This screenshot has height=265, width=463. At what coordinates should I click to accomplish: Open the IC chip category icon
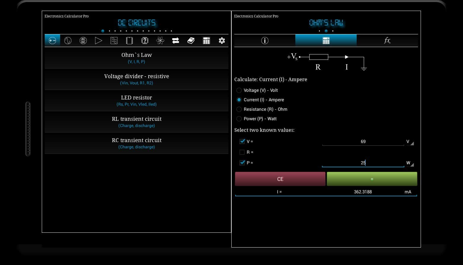click(x=129, y=41)
